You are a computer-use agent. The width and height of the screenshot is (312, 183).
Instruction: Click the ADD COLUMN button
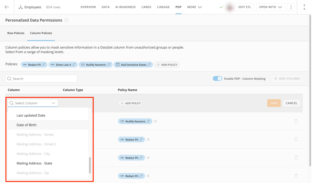287,79
